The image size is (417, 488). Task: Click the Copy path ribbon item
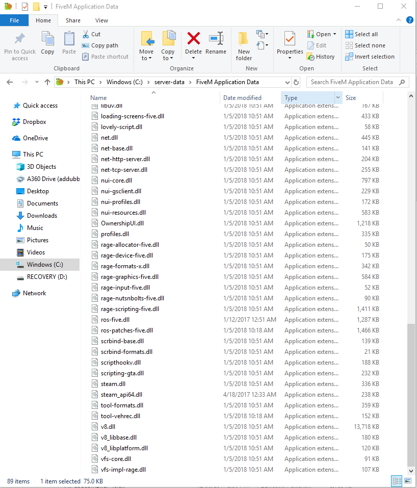(100, 45)
